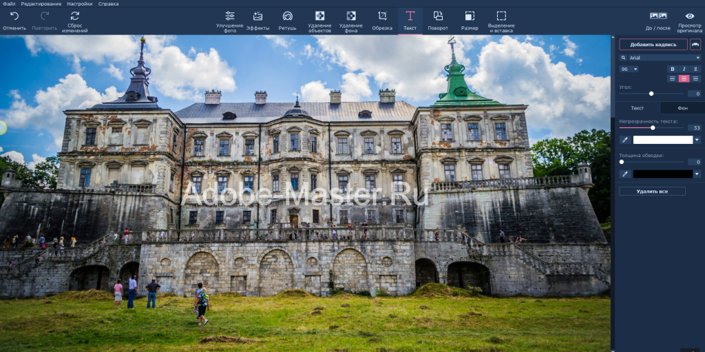Expand the black outline color dropdown arrow
This screenshot has height=352, width=705.
tap(697, 174)
